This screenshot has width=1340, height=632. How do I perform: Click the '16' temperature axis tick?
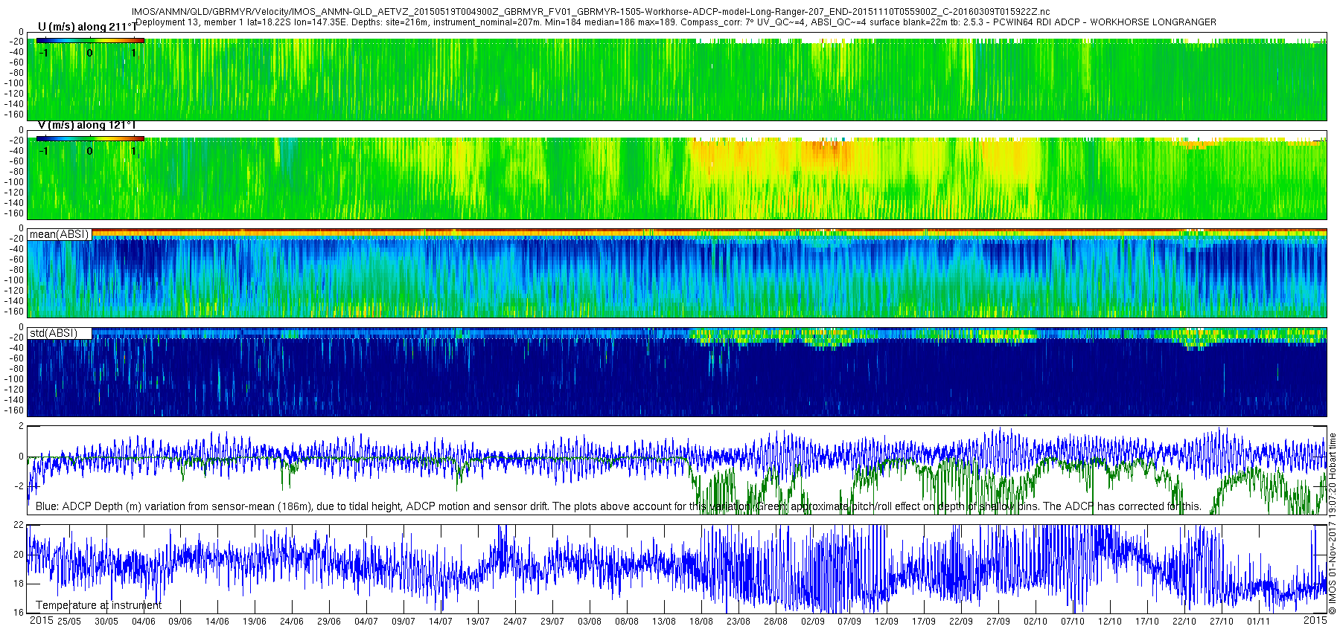coord(19,613)
